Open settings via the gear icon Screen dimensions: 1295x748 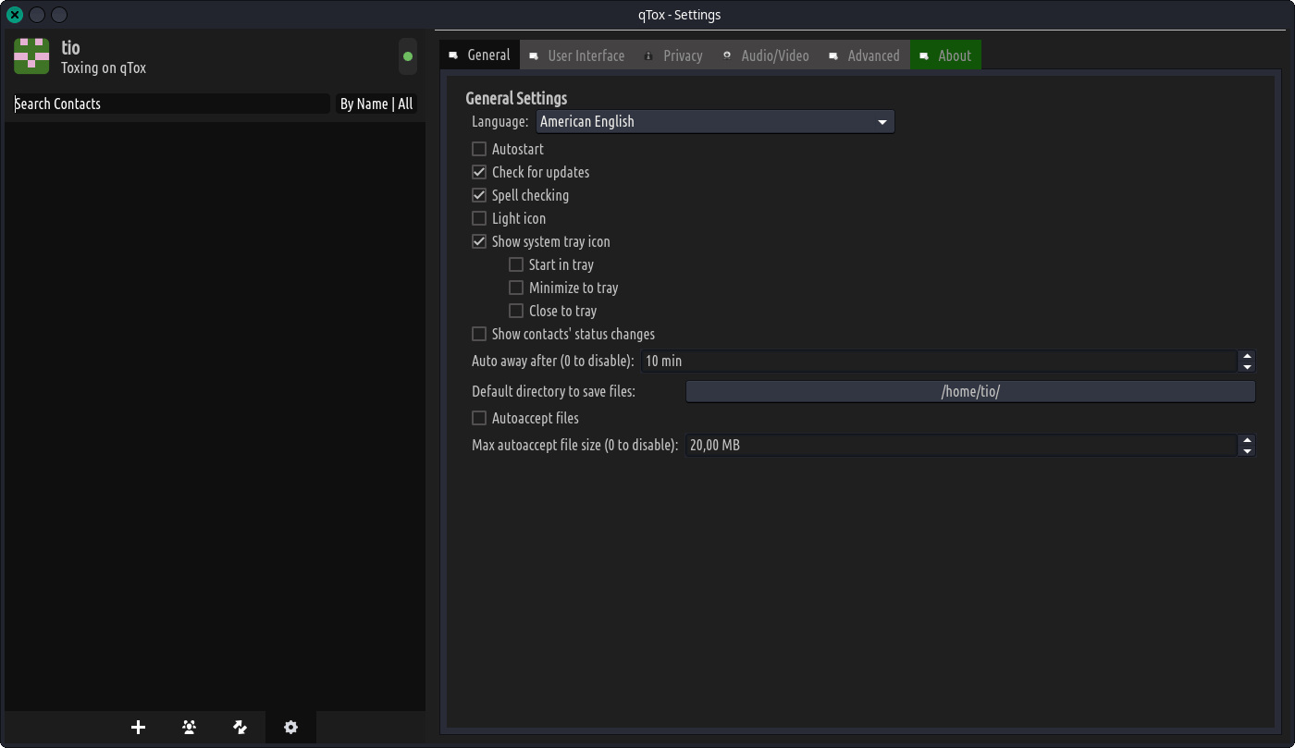tap(290, 728)
